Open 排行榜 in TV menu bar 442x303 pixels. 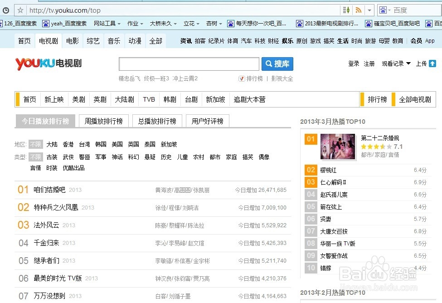point(377,99)
